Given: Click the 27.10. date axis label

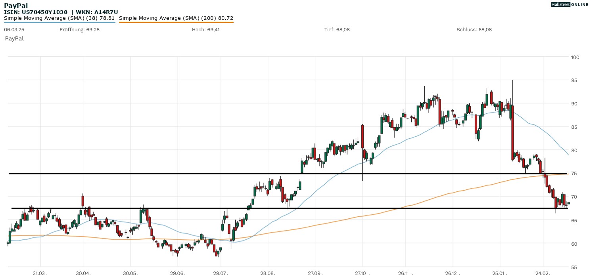Looking at the screenshot, I should 363,273.
